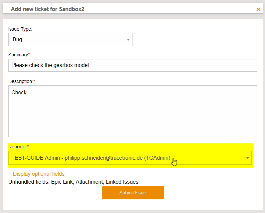The height and width of the screenshot is (213, 265).
Task: Click the selected Bug value in Issue Type
Action: (x=18, y=40)
